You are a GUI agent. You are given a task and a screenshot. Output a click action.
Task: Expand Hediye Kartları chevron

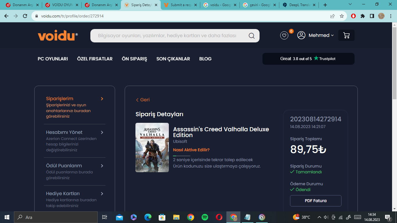click(x=102, y=194)
